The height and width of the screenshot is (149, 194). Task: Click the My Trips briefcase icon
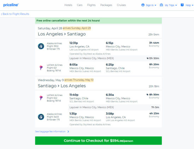(x=161, y=5)
